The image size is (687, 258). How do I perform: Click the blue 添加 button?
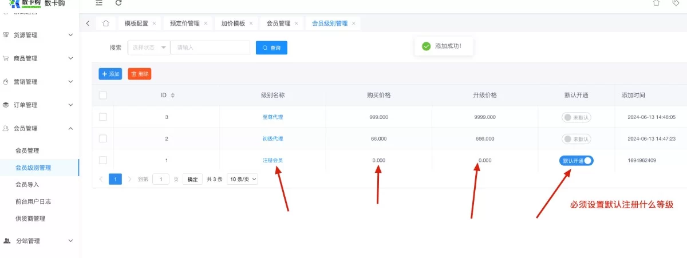tap(110, 74)
